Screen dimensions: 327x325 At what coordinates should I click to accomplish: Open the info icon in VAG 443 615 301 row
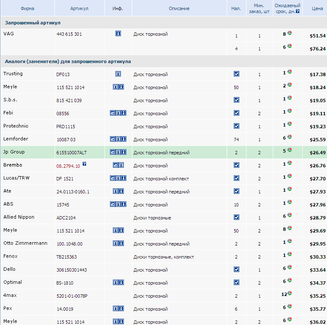pyautogui.click(x=118, y=33)
